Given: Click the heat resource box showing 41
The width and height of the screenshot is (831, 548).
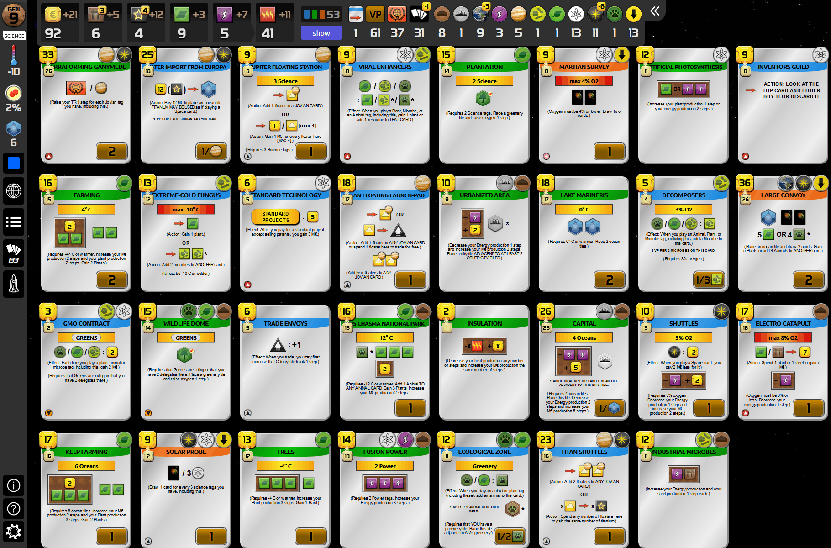Looking at the screenshot, I should point(275,23).
